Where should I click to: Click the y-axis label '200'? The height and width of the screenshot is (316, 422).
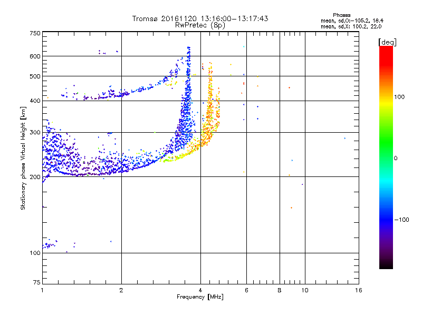(35, 177)
